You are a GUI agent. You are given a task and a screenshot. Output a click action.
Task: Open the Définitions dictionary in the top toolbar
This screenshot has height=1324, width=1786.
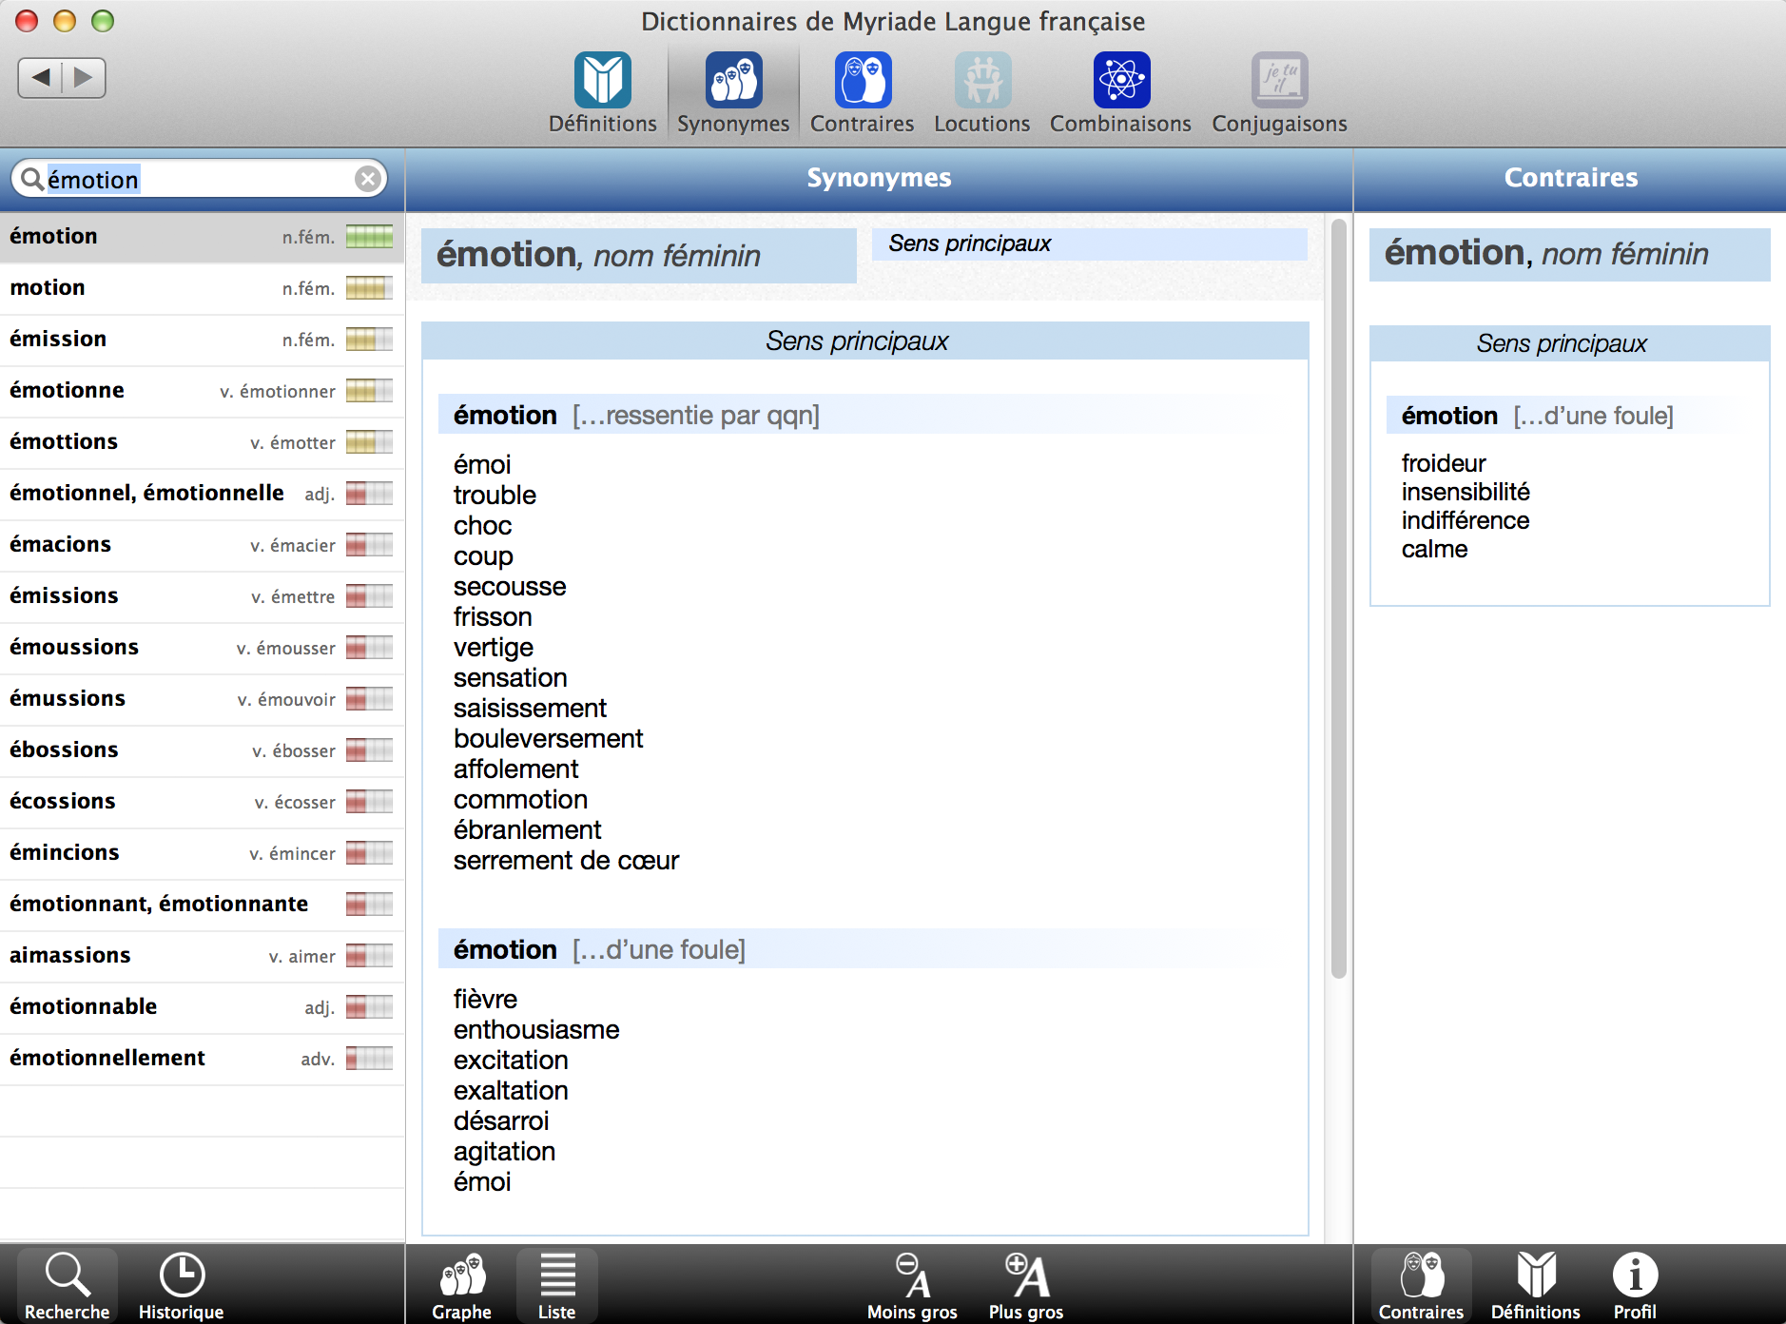pos(602,93)
